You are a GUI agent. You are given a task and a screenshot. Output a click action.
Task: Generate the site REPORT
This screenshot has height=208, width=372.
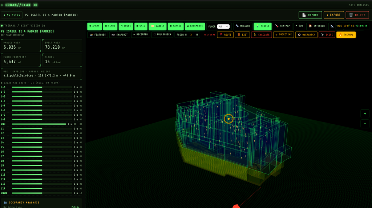click(310, 15)
